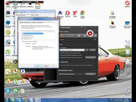Open the Windows Start menu
This screenshot has height=102, width=136.
[7, 100]
